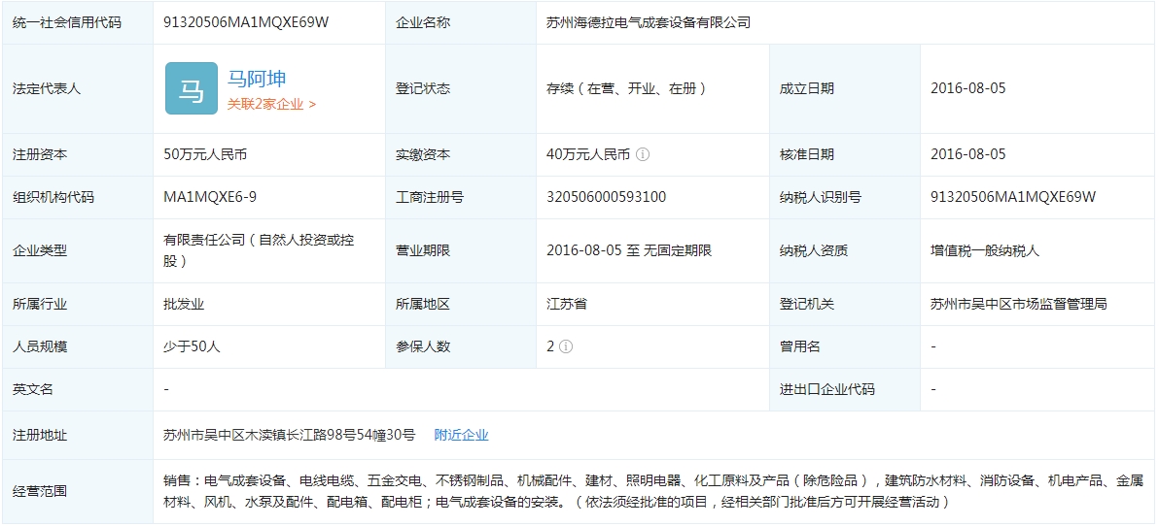
Task: Click registered capital value 50万元人民币
Action: (x=205, y=154)
